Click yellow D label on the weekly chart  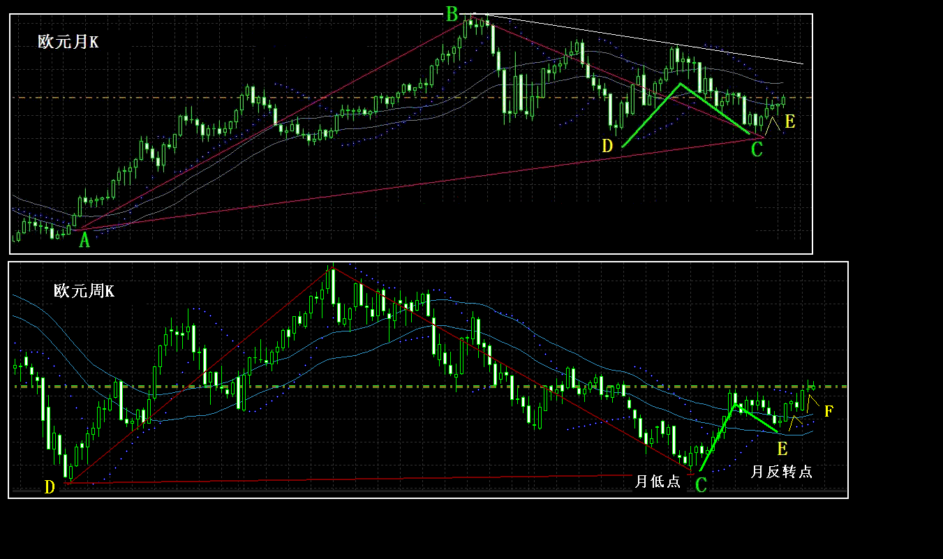tap(50, 487)
